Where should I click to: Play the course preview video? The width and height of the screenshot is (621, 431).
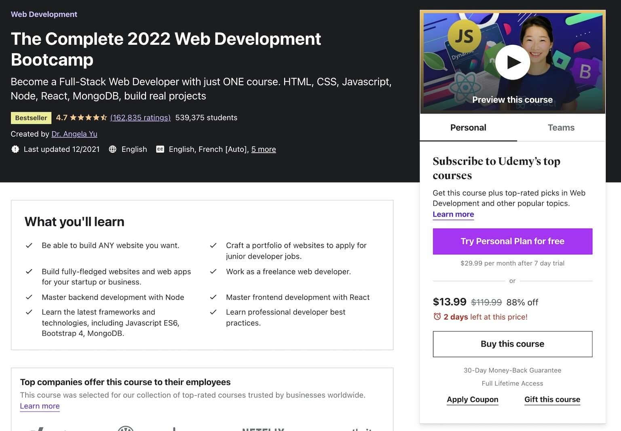[512, 62]
